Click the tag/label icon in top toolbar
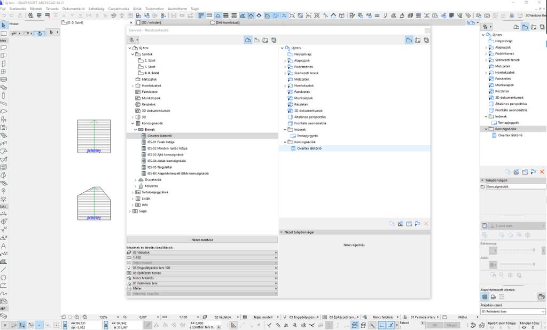Image resolution: width=547 pixels, height=330 pixels. coord(468,15)
